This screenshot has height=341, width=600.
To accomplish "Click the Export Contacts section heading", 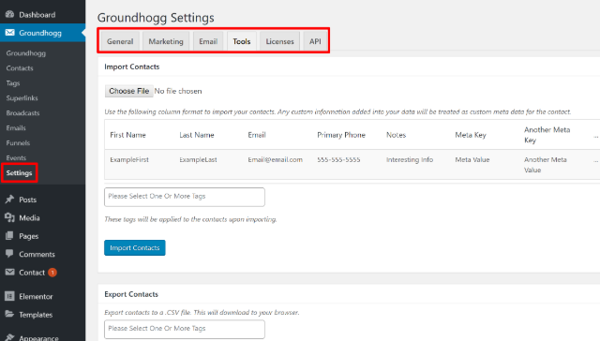I will tap(131, 294).
